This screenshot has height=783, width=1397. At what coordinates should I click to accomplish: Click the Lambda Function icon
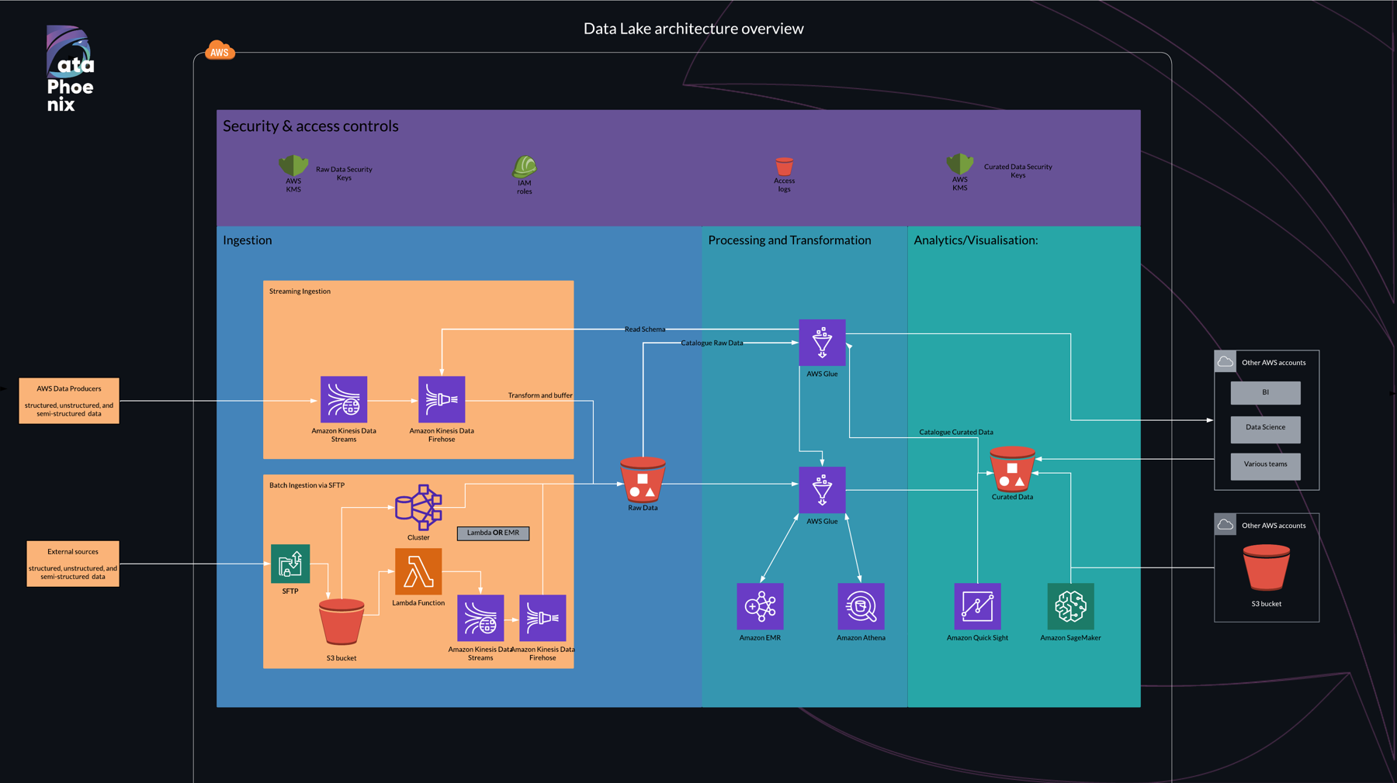click(418, 572)
